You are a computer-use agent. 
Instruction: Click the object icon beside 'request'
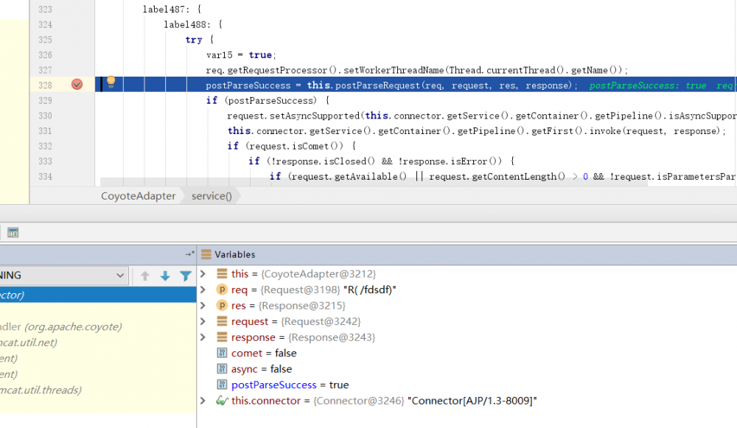pos(222,321)
